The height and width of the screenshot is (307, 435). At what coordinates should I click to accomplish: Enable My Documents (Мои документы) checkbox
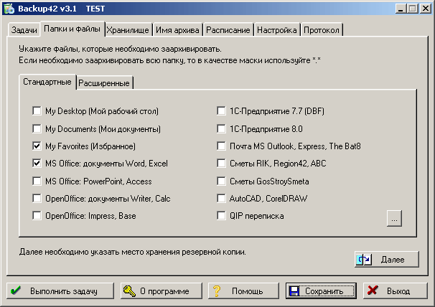37,128
